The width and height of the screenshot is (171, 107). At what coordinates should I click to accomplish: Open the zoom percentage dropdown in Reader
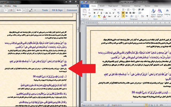[24, 10]
